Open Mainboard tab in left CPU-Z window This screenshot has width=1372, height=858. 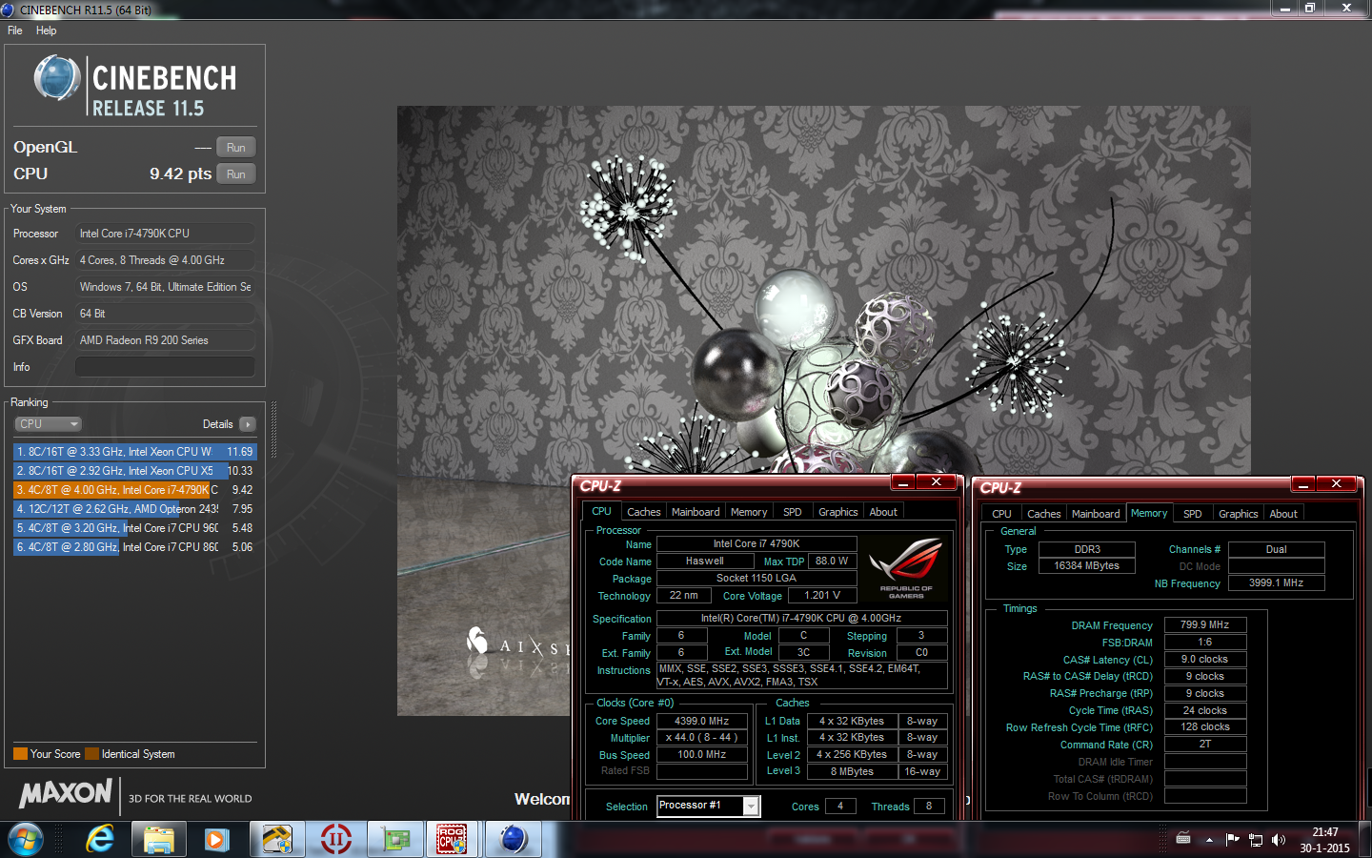(x=696, y=512)
